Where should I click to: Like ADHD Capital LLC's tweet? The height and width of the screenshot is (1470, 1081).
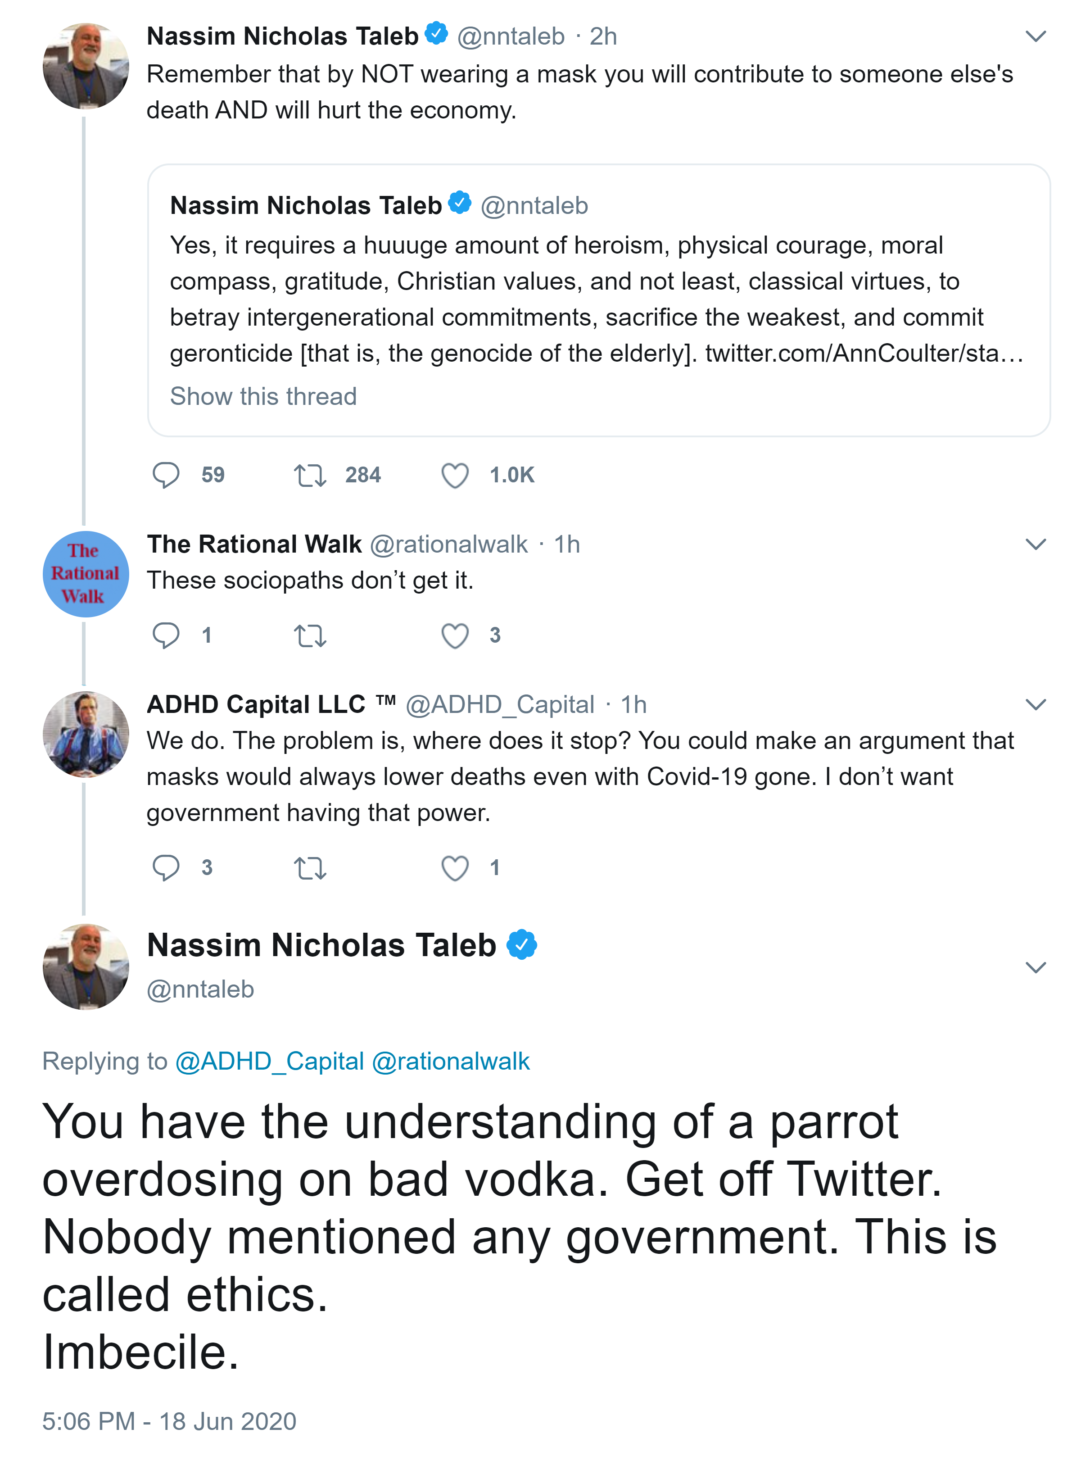(455, 867)
